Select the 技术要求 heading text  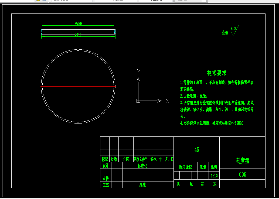(217, 73)
